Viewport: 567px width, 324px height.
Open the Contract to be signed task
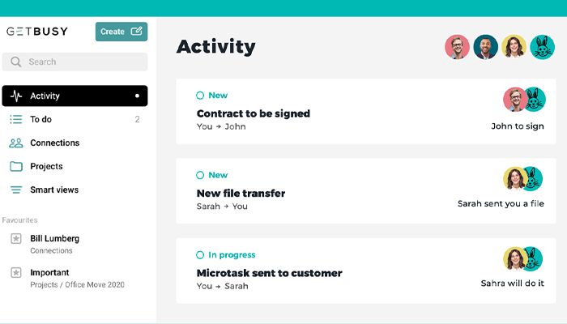click(x=253, y=113)
